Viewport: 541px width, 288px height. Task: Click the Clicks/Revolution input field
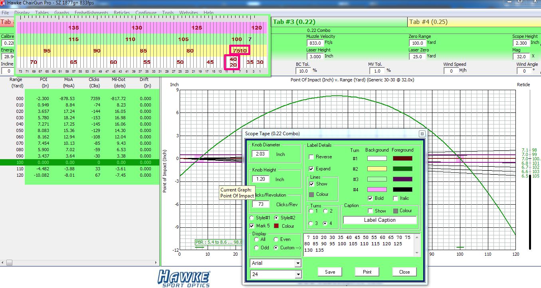pyautogui.click(x=260, y=204)
